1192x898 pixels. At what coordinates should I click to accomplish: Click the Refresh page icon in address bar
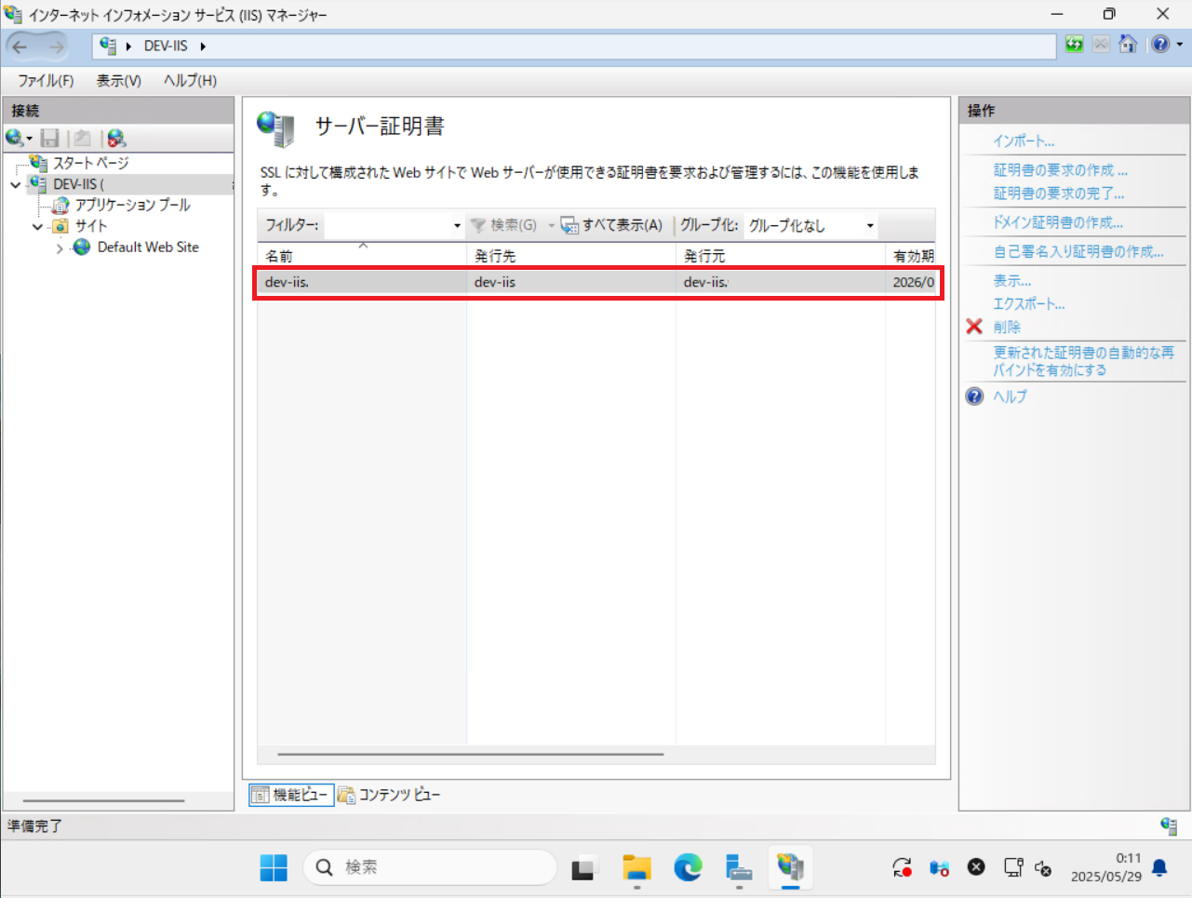click(1075, 44)
